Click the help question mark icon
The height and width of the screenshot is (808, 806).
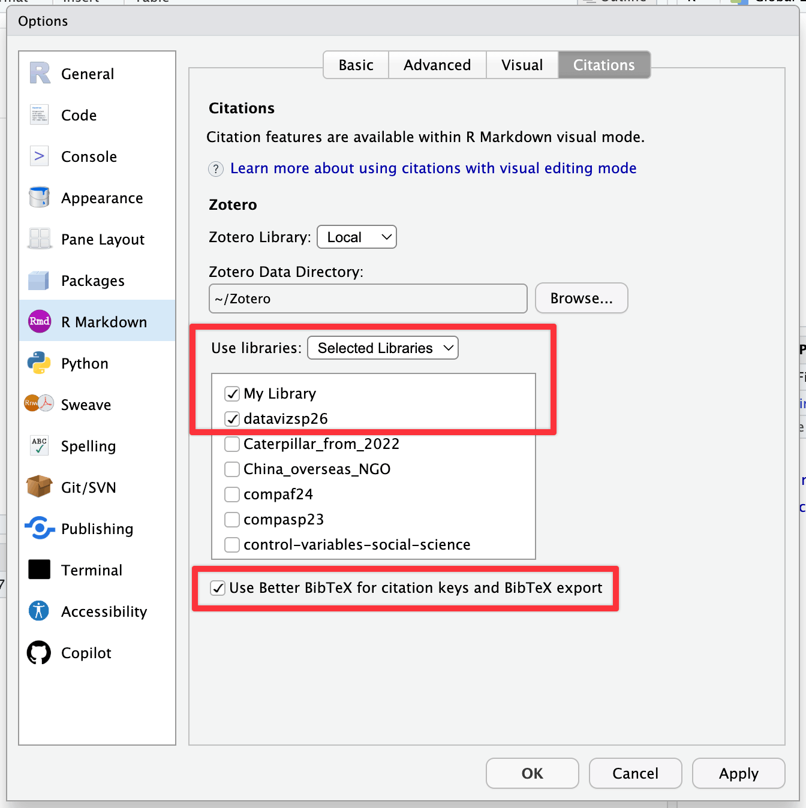click(216, 169)
